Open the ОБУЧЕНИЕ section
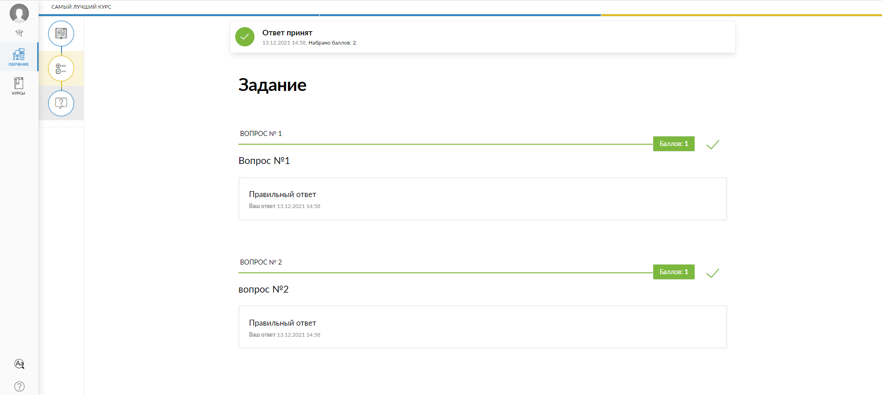 tap(19, 57)
